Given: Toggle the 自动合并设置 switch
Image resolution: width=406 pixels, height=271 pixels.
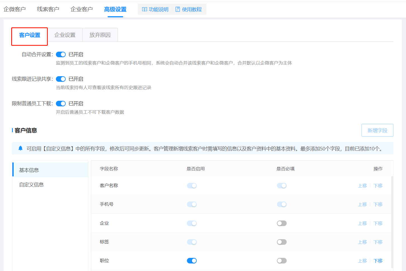Looking at the screenshot, I should point(61,54).
